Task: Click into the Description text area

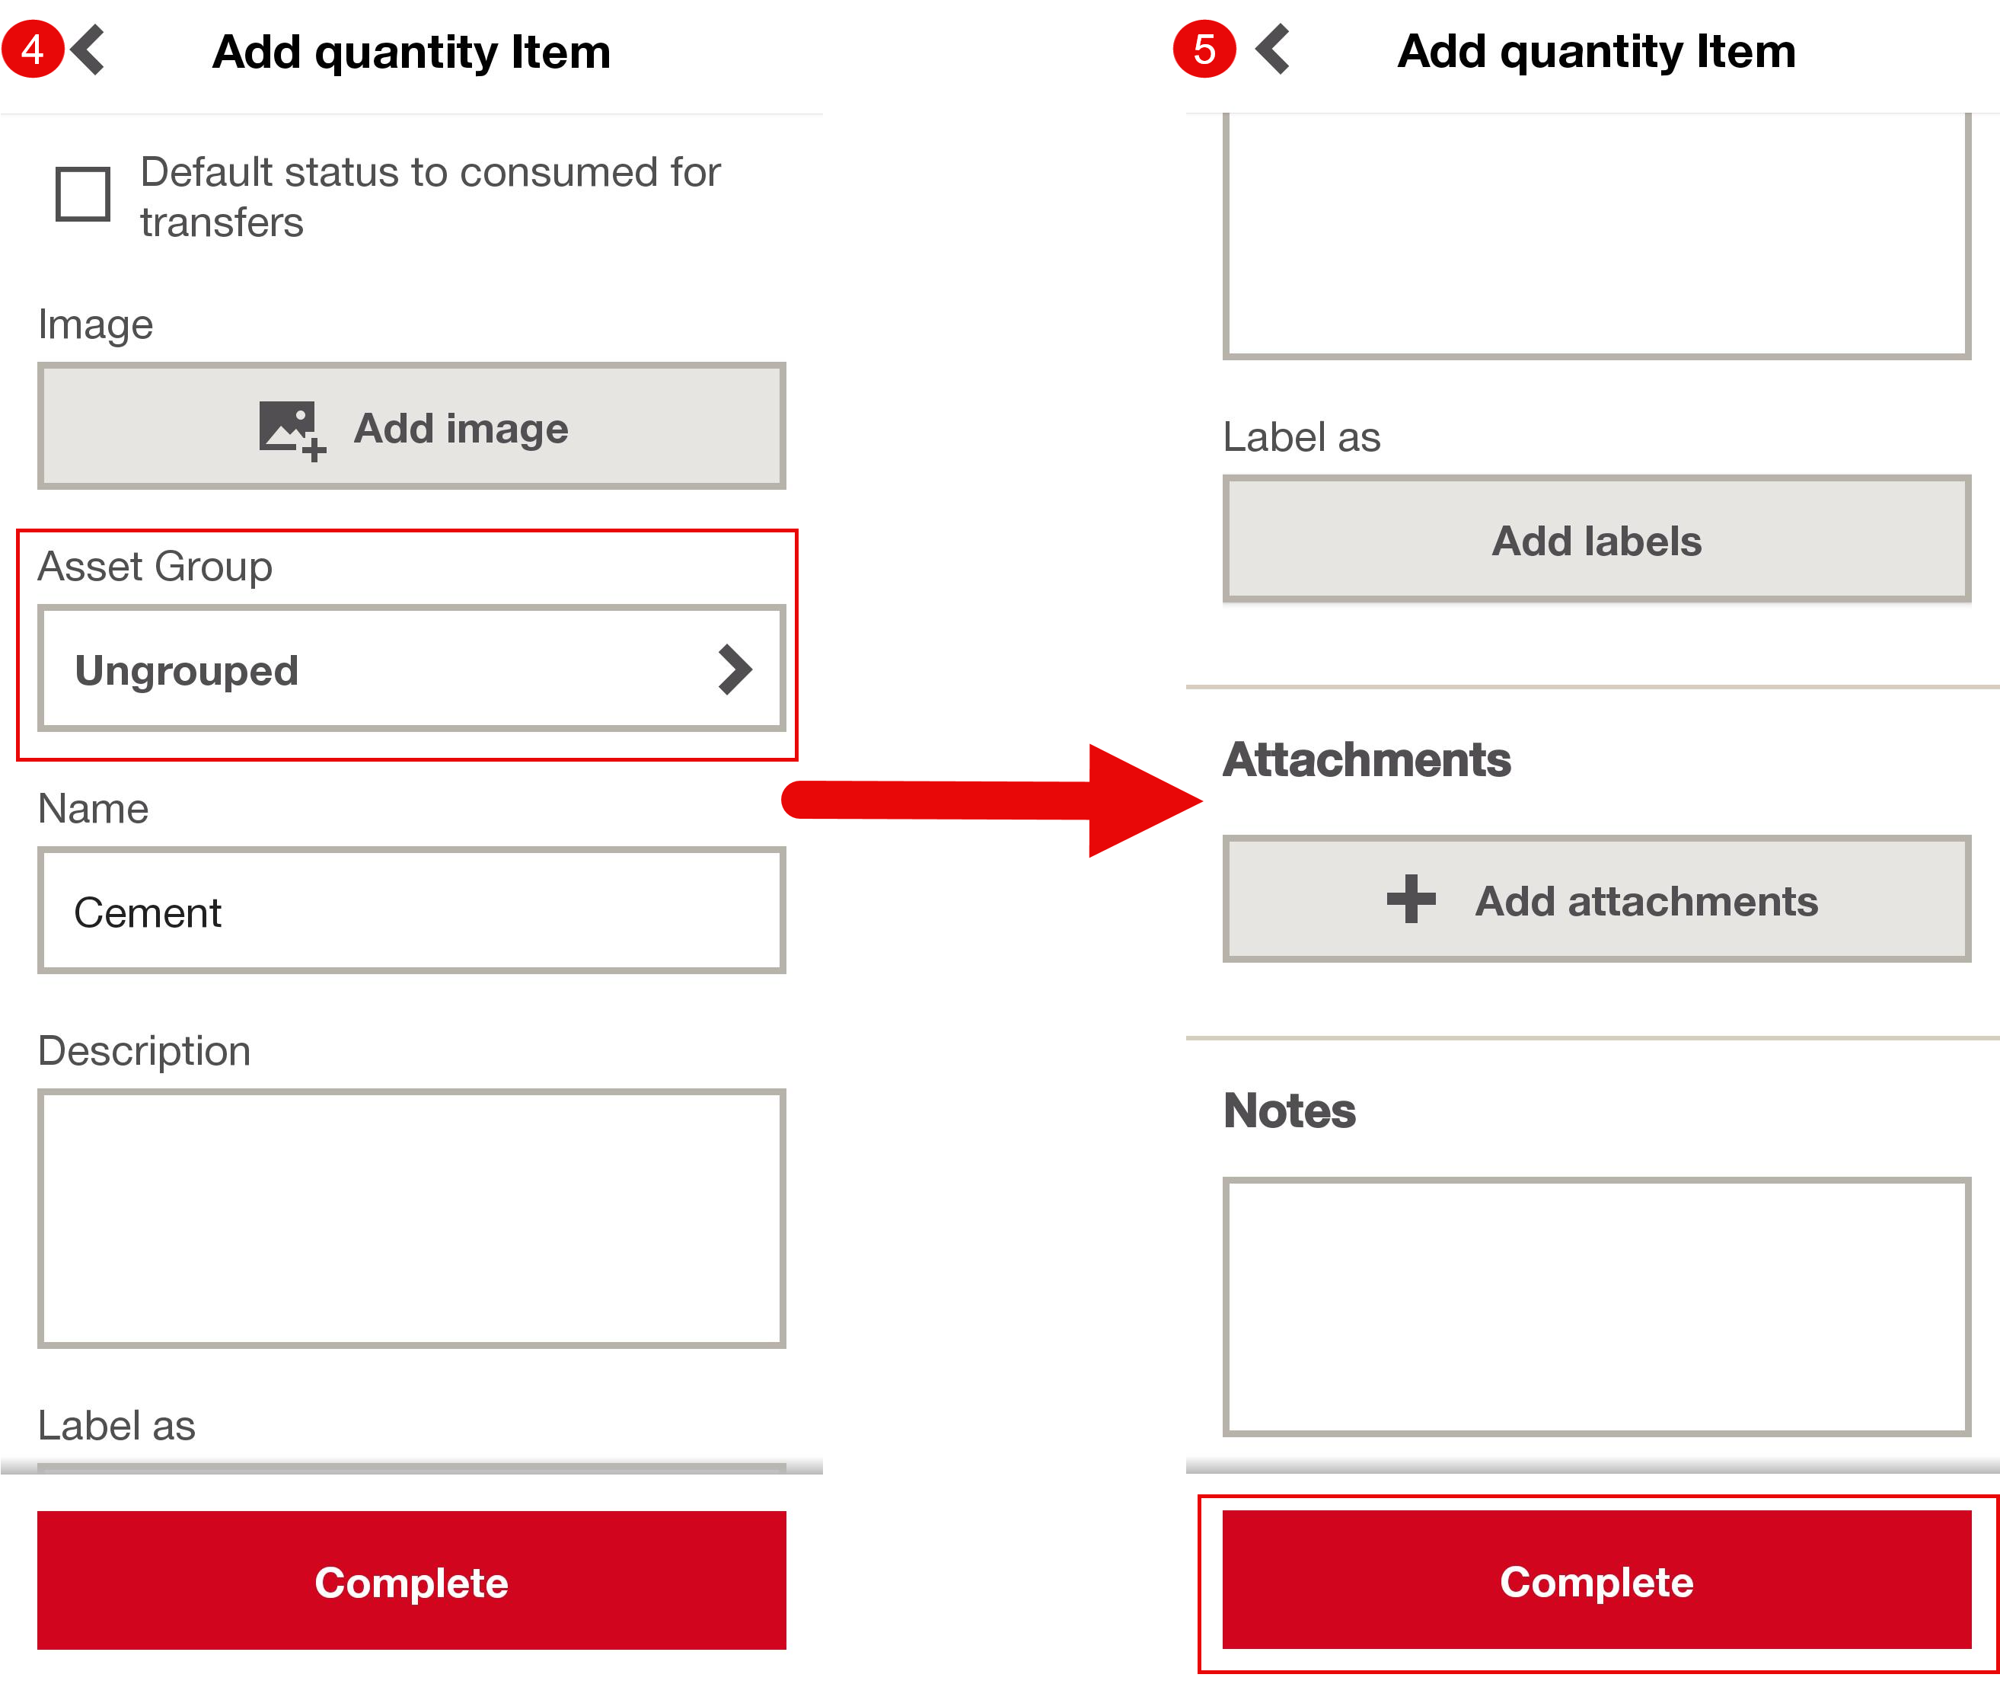Action: pos(410,1218)
